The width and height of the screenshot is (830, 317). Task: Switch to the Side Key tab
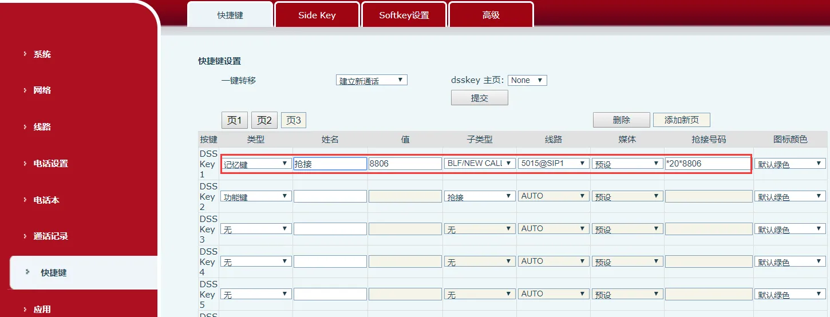click(317, 15)
